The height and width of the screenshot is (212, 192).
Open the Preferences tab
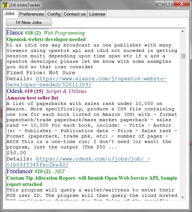tap(32, 14)
